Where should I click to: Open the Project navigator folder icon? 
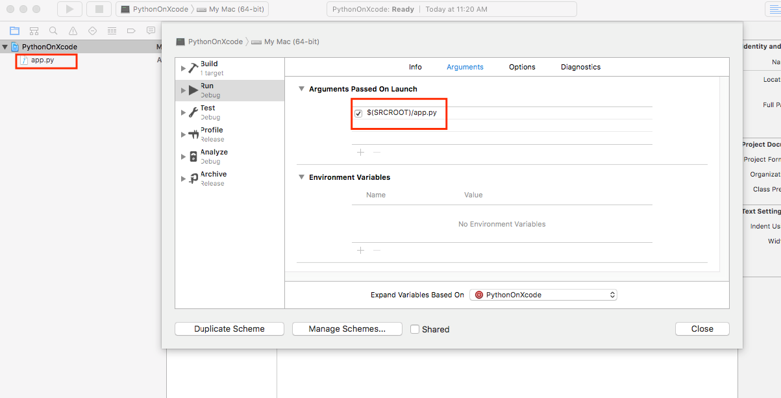(x=14, y=31)
